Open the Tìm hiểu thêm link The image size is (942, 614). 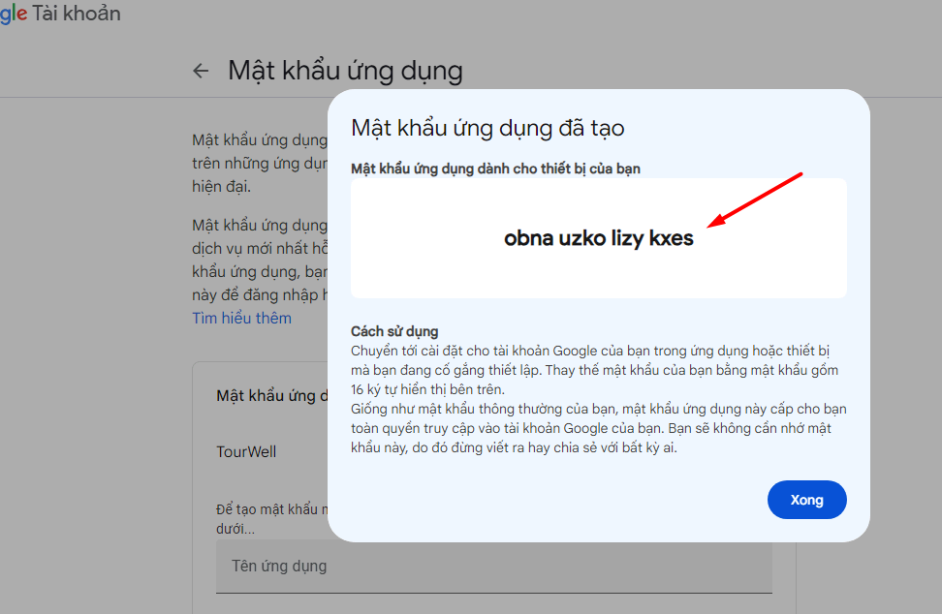tap(241, 318)
